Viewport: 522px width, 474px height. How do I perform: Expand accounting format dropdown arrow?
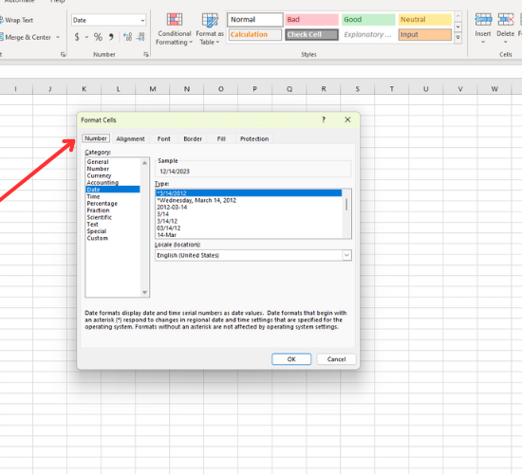(x=86, y=37)
